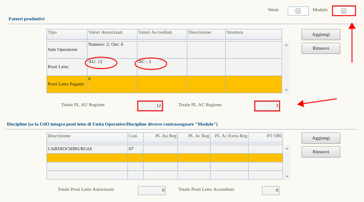Click Aggiungi button for Fattori produttivi

[x=320, y=35]
